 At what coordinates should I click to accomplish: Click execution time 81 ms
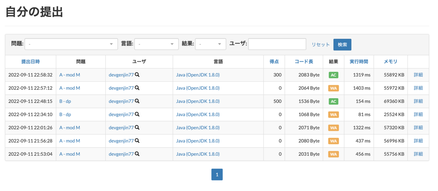click(364, 114)
